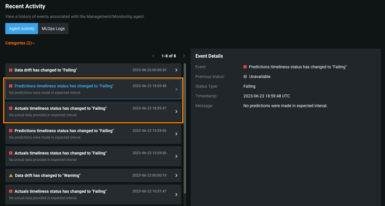Screen dimensions: 385x206
Task: Click the yellow warning icon on Data drift Warning
Action: 11,175
